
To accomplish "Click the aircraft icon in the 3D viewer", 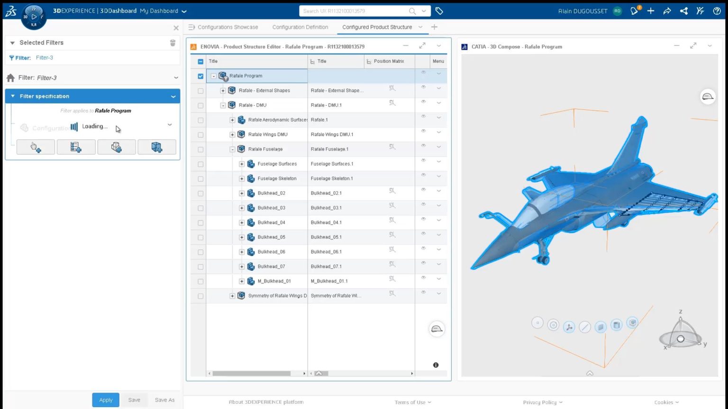I will (x=708, y=97).
